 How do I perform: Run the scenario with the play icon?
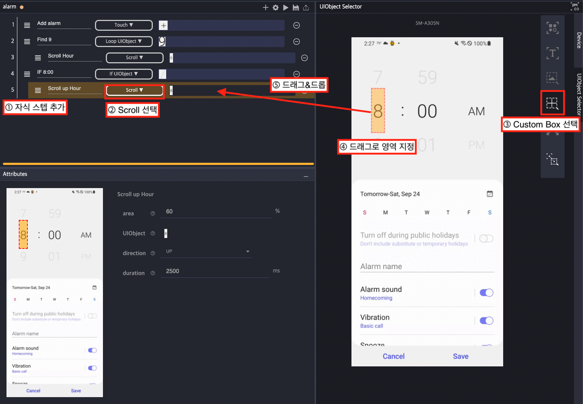[286, 8]
